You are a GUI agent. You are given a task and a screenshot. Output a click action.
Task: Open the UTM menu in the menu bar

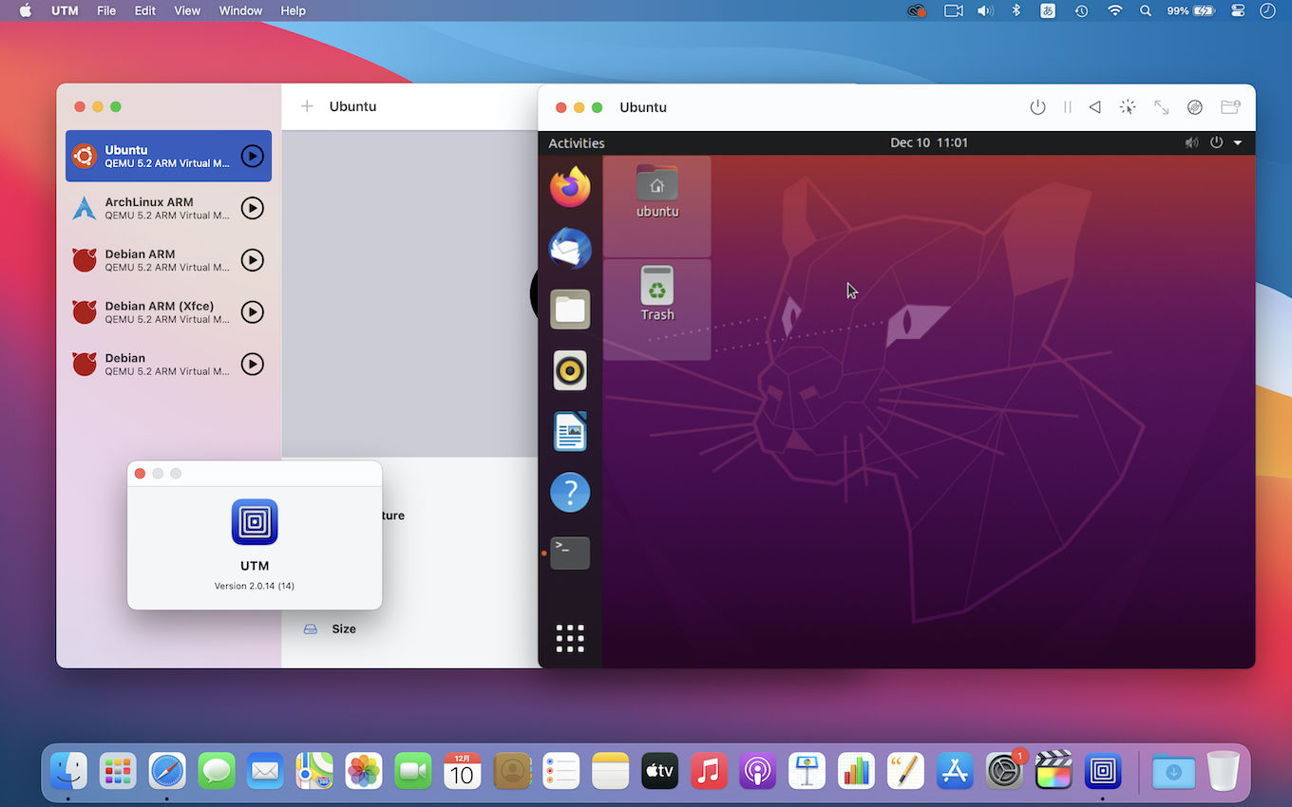tap(65, 10)
